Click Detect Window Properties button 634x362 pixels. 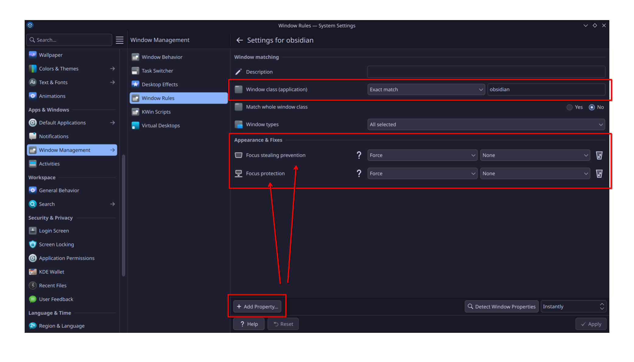tap(501, 306)
